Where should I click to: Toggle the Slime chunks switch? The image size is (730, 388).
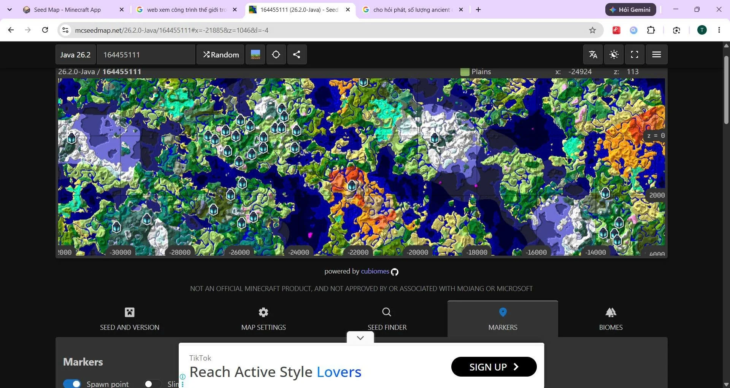pos(153,384)
